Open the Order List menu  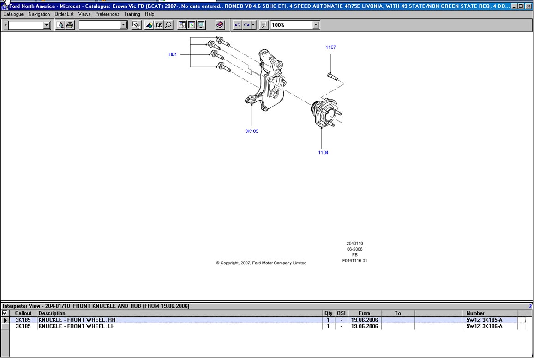(64, 14)
